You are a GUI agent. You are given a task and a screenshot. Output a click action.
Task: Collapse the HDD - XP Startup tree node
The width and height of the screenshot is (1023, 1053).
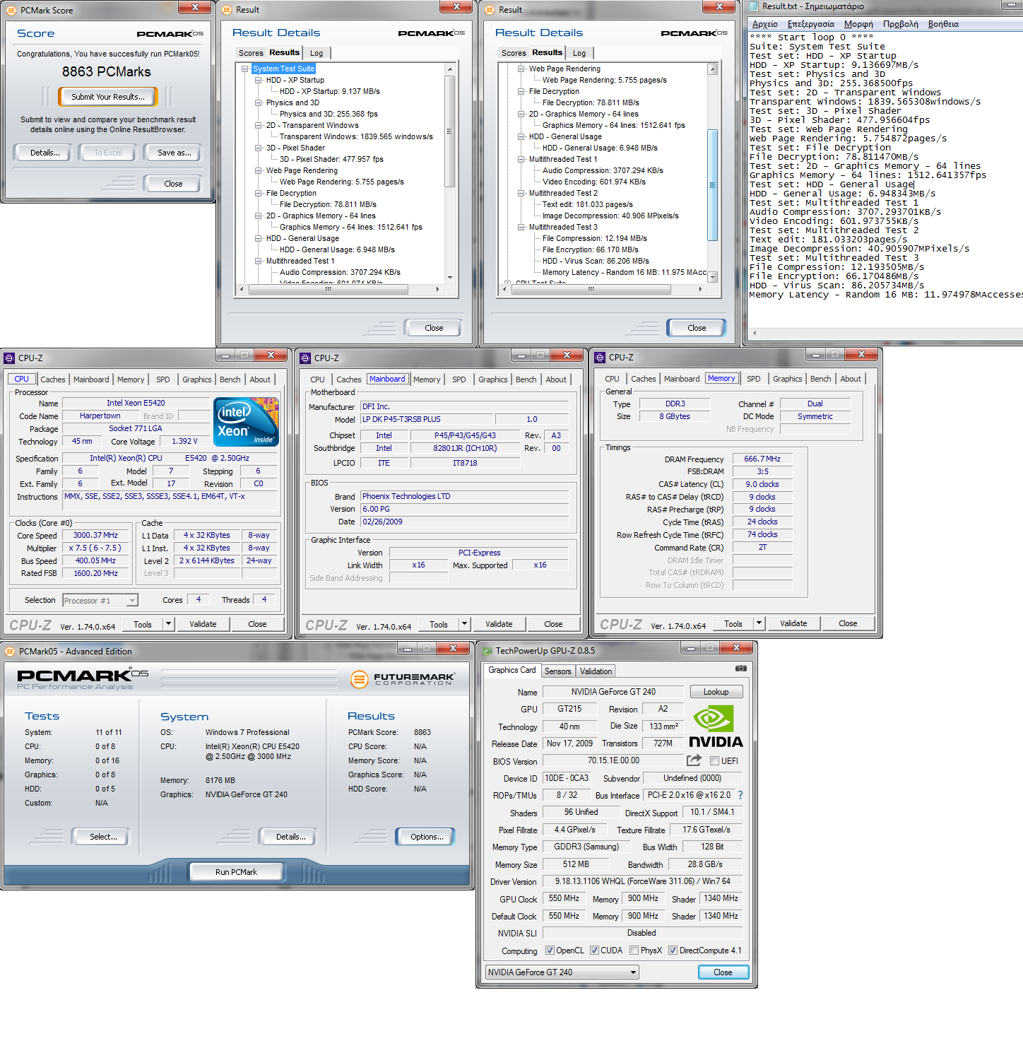pos(259,80)
